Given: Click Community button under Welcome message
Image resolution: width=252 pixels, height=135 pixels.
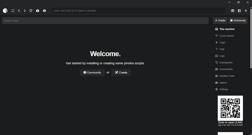Looking at the screenshot, I should tap(92, 73).
